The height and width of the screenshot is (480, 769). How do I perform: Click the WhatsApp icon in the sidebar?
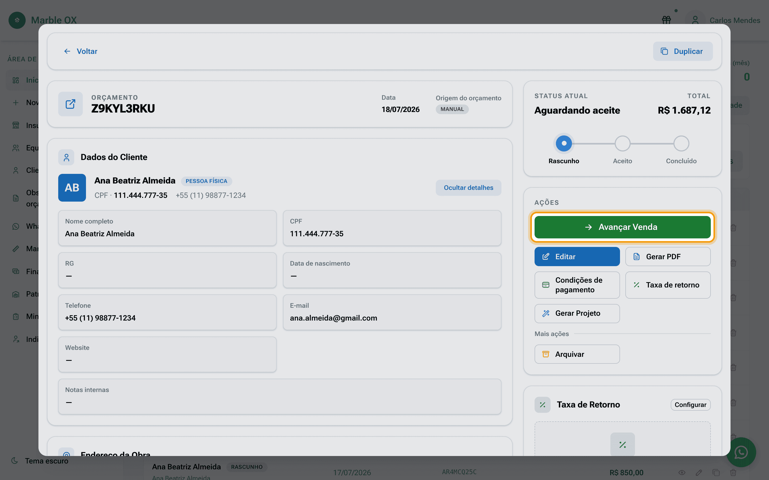click(x=15, y=226)
